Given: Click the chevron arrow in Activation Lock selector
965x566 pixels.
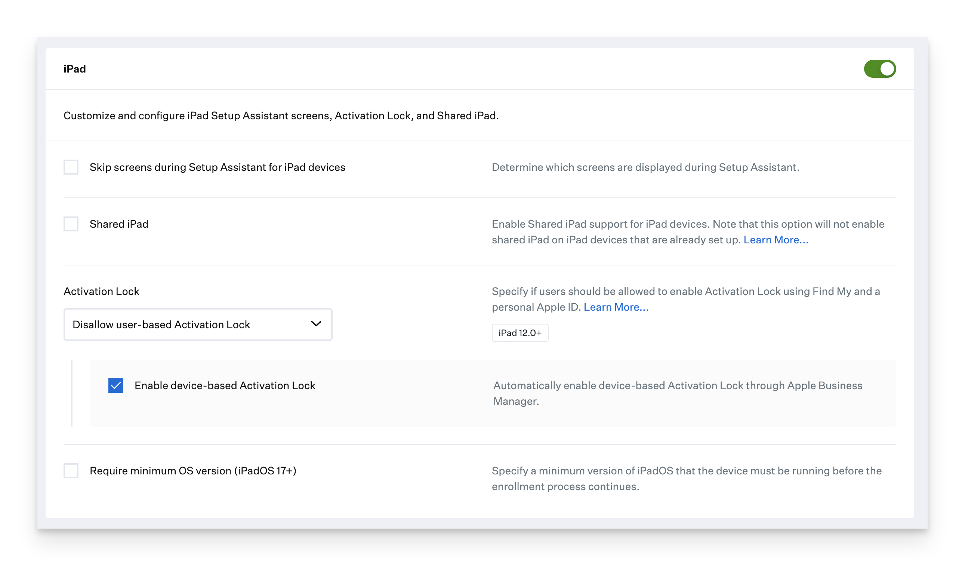Looking at the screenshot, I should pyautogui.click(x=316, y=324).
